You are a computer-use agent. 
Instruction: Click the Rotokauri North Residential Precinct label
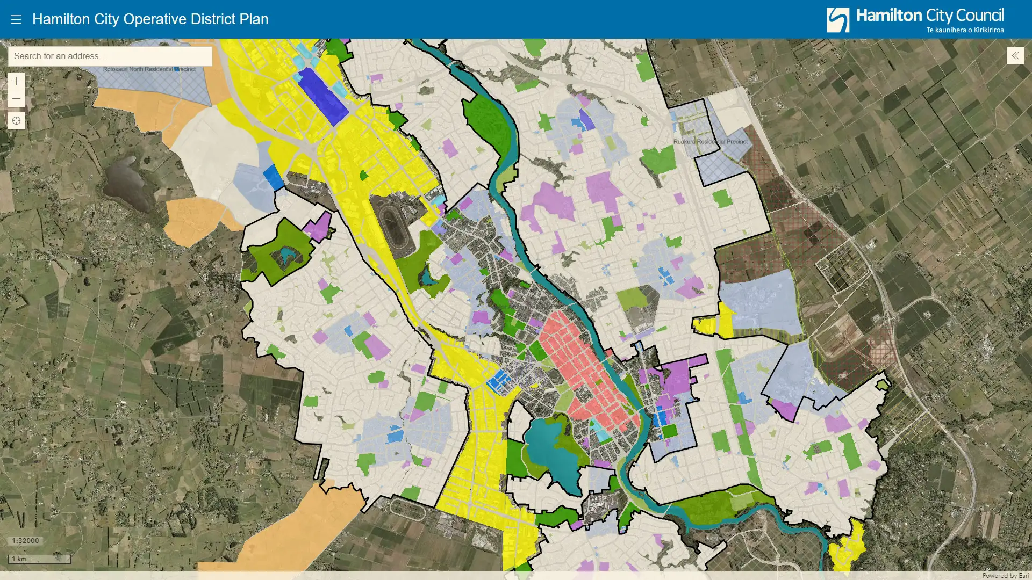149,69
